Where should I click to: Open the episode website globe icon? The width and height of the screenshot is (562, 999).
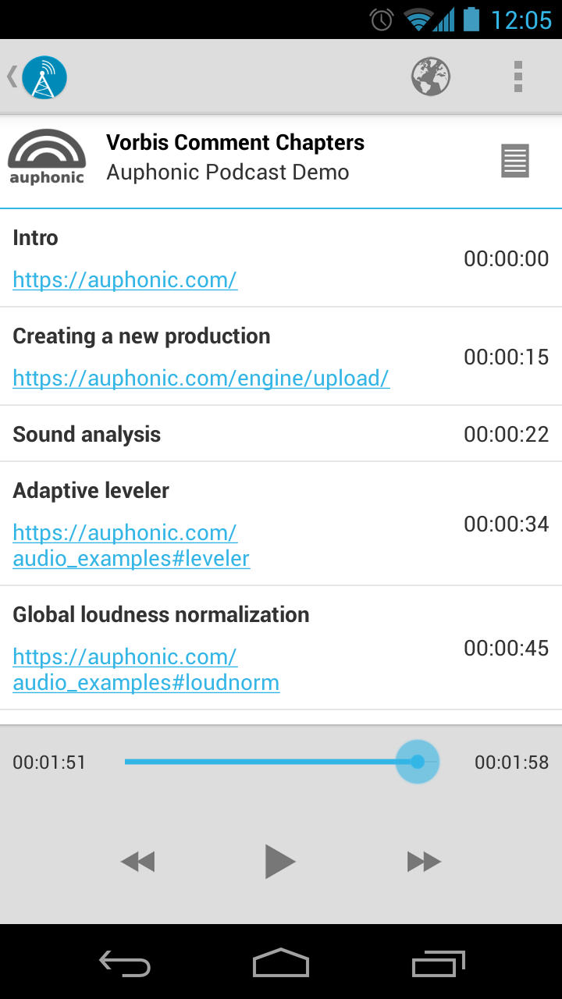[x=431, y=76]
